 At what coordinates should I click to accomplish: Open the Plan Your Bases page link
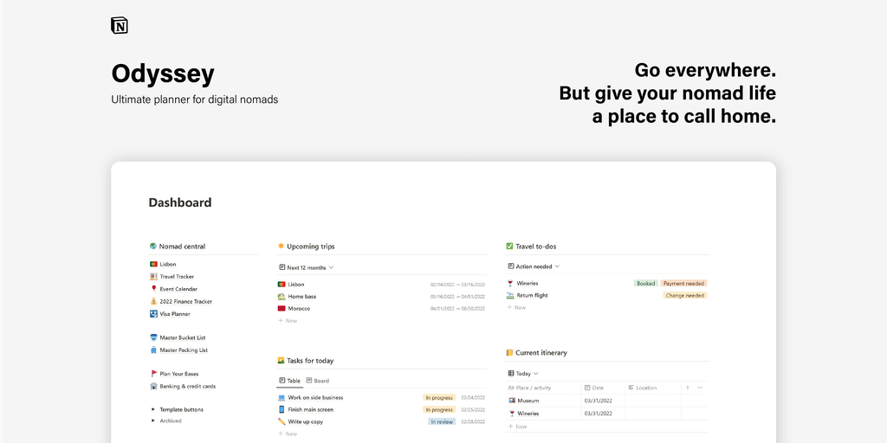pyautogui.click(x=178, y=374)
